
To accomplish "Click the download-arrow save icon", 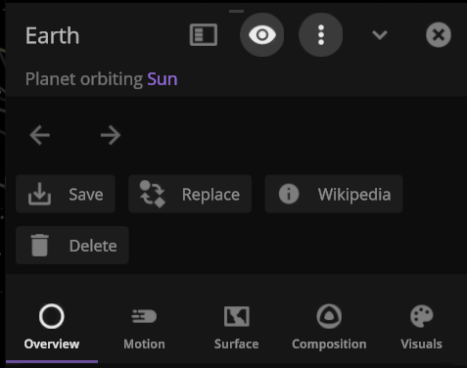I will 39,194.
